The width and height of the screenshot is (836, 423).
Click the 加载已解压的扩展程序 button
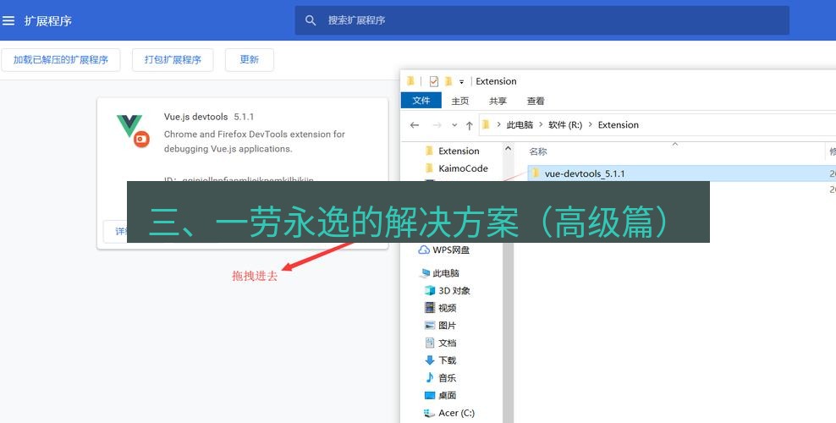61,60
